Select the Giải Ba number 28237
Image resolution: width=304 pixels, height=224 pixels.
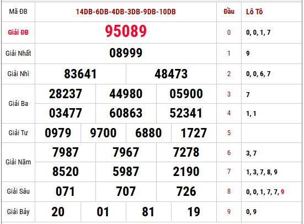click(65, 94)
